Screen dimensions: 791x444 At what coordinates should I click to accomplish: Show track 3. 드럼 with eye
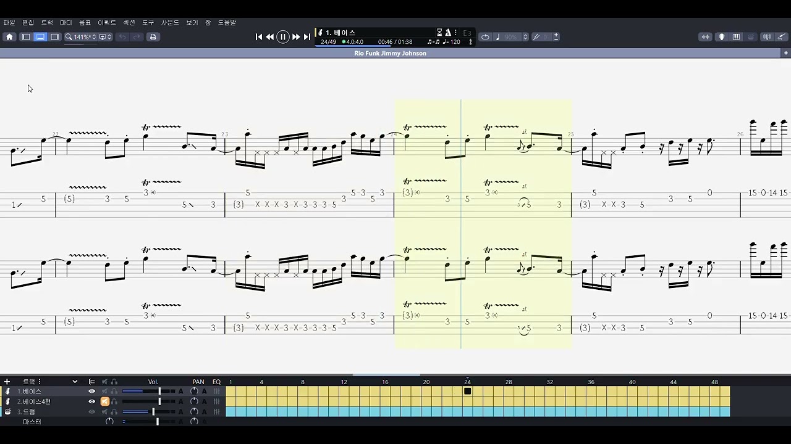[x=91, y=411]
